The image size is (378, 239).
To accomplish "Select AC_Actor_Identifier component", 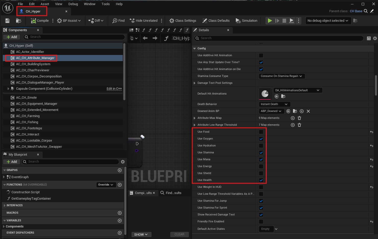I will click(30, 52).
